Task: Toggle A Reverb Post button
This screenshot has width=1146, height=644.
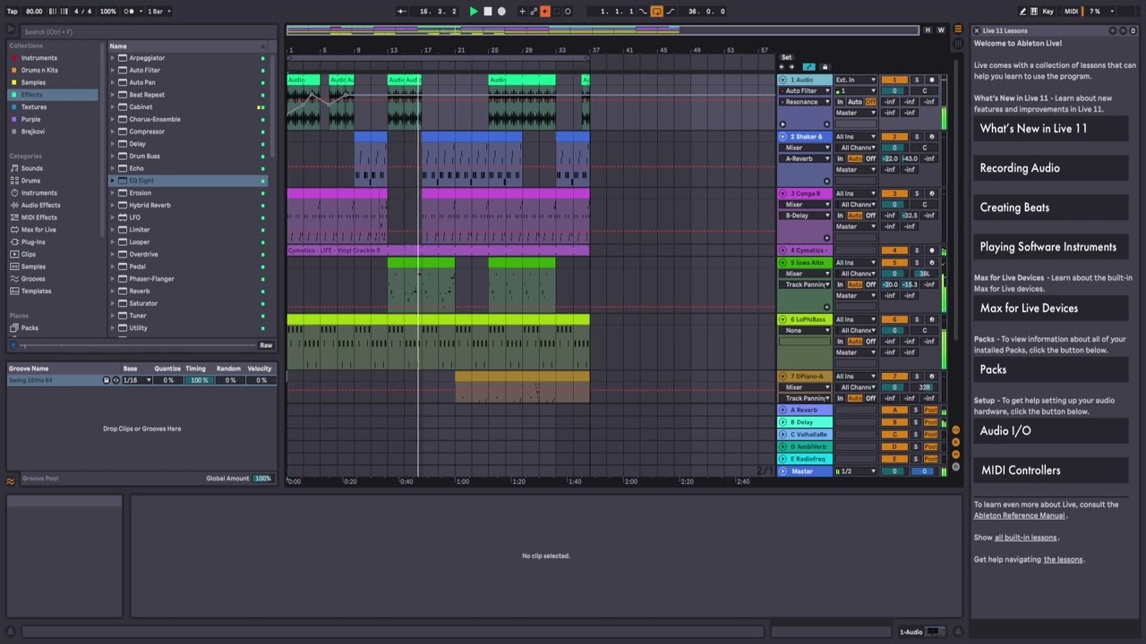Action: pyautogui.click(x=931, y=411)
